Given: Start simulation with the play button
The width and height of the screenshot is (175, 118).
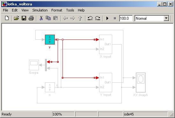Looking at the screenshot, I should click(x=107, y=18).
